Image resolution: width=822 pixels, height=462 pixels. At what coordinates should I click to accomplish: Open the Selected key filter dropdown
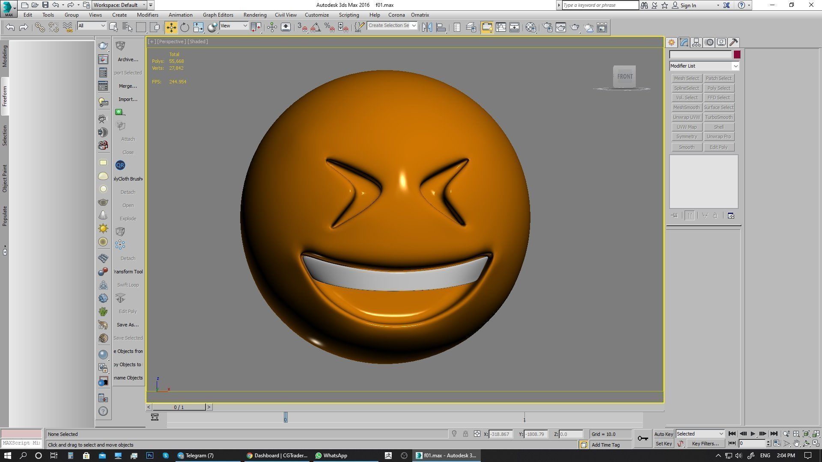pyautogui.click(x=700, y=434)
